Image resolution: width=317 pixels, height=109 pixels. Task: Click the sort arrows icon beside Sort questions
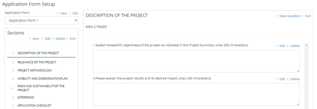click(303, 16)
